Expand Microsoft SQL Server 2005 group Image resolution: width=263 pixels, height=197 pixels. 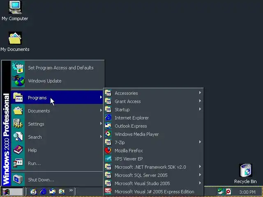pos(153,175)
